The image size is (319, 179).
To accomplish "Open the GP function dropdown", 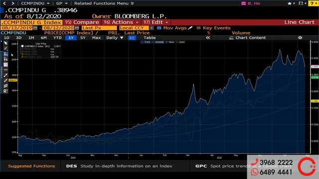I will click(x=62, y=3).
